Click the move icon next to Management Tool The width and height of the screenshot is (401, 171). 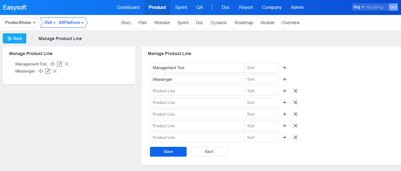[x=53, y=64]
